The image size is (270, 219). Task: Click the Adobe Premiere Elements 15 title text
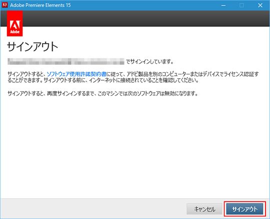(40, 5)
